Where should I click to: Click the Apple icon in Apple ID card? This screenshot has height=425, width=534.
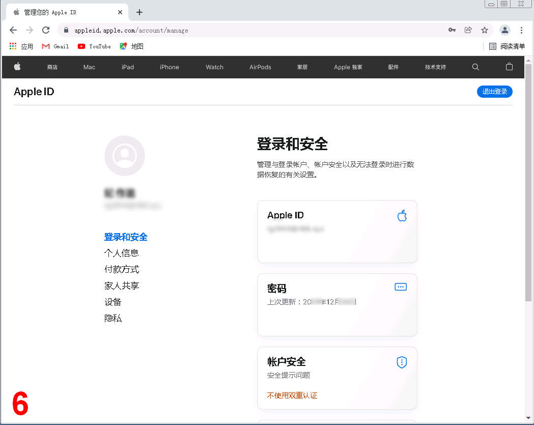point(402,216)
